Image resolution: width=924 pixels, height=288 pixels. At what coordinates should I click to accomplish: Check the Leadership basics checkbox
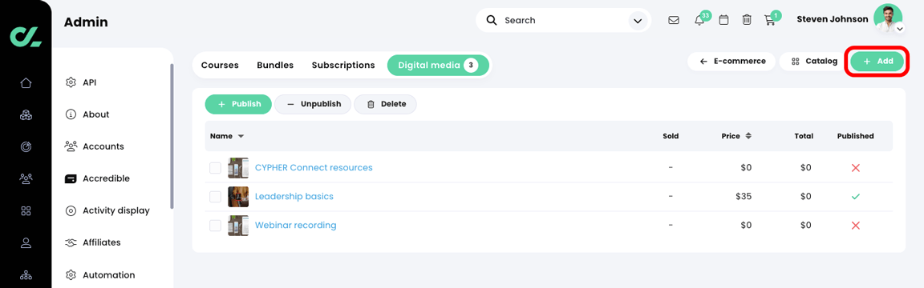pos(215,196)
